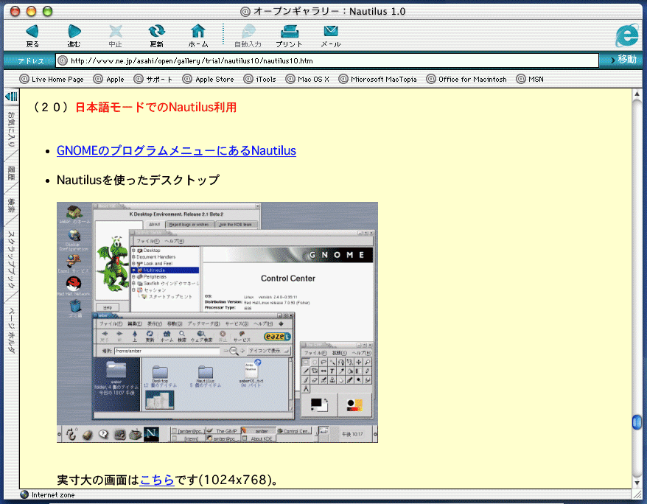Refresh the page with 更新
The width and height of the screenshot is (647, 504).
point(156,35)
